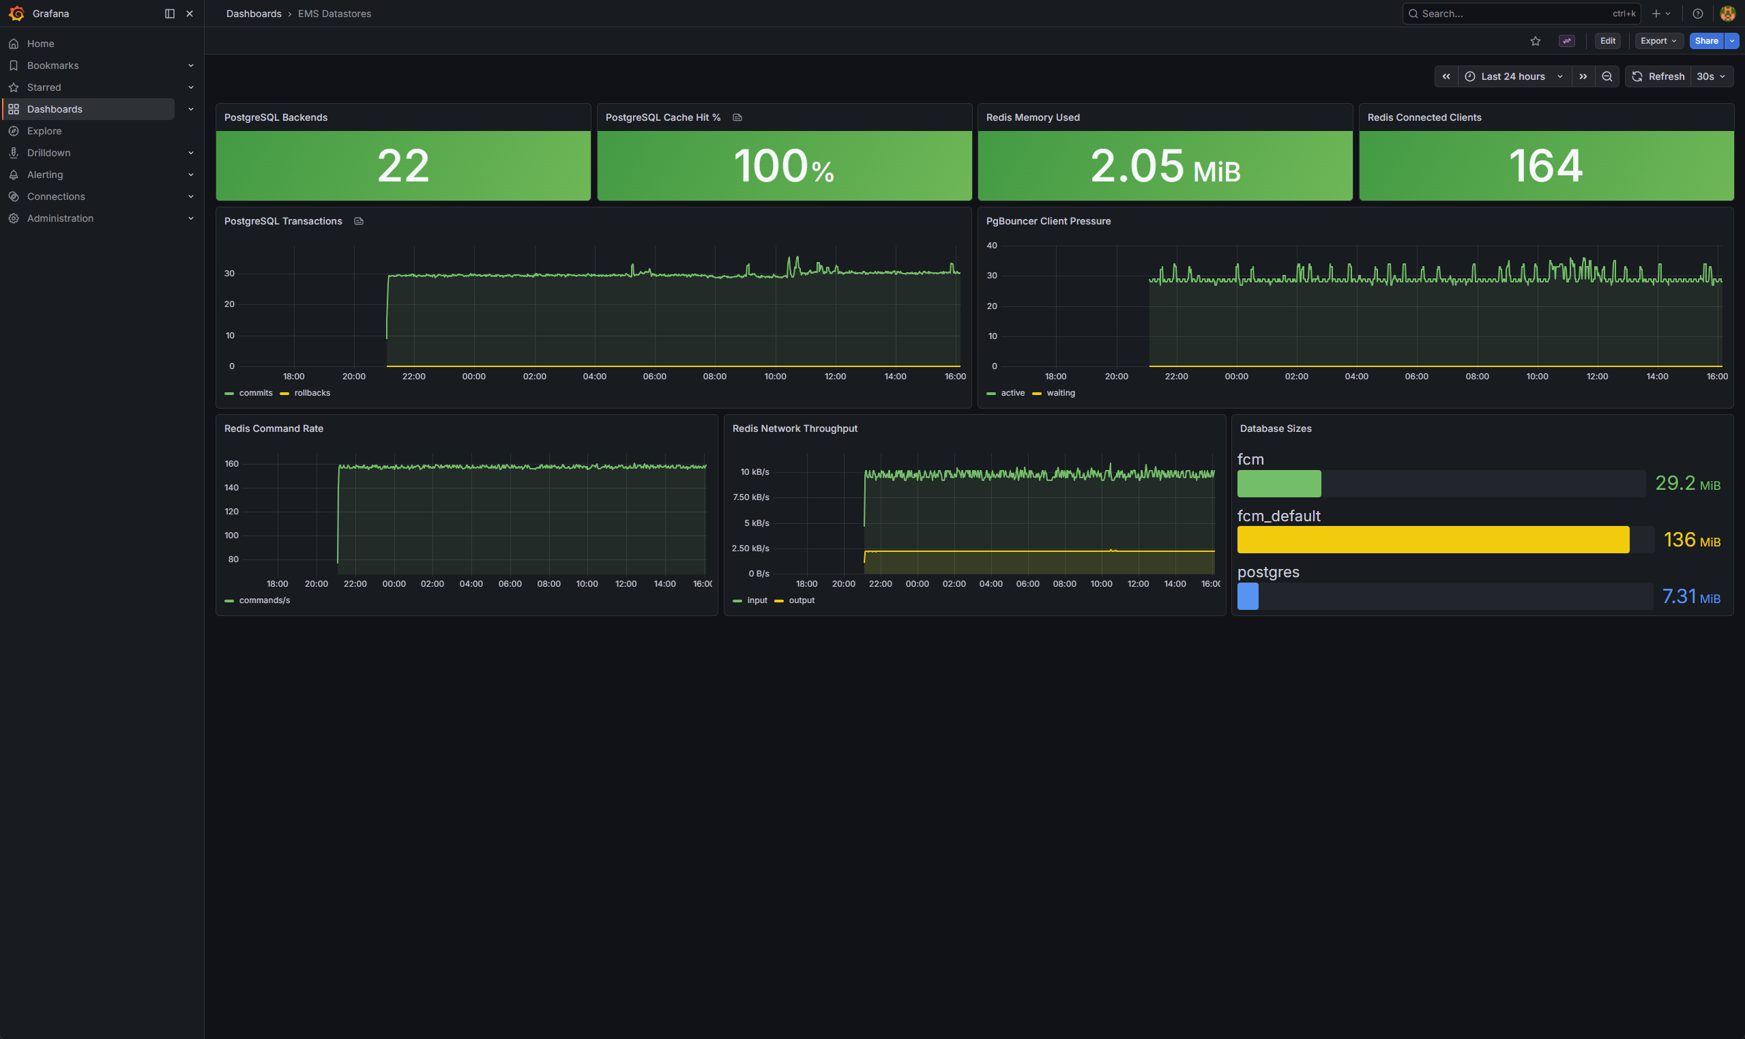Click the Edit dashboard button
The image size is (1745, 1039).
tap(1607, 41)
